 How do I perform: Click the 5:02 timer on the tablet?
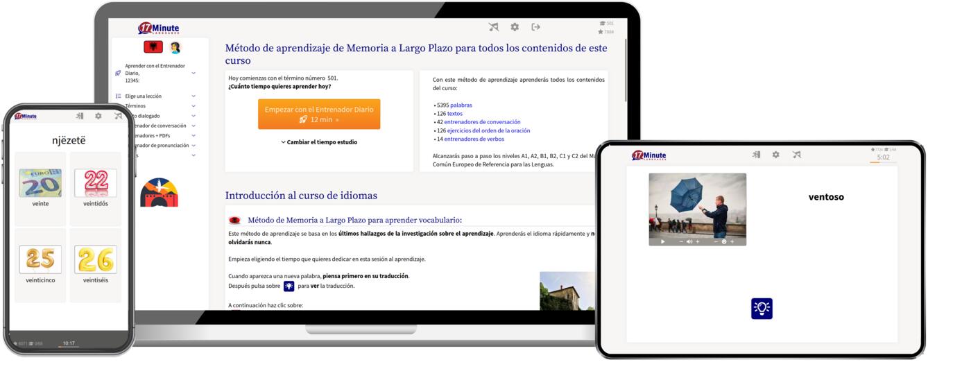[x=883, y=157]
